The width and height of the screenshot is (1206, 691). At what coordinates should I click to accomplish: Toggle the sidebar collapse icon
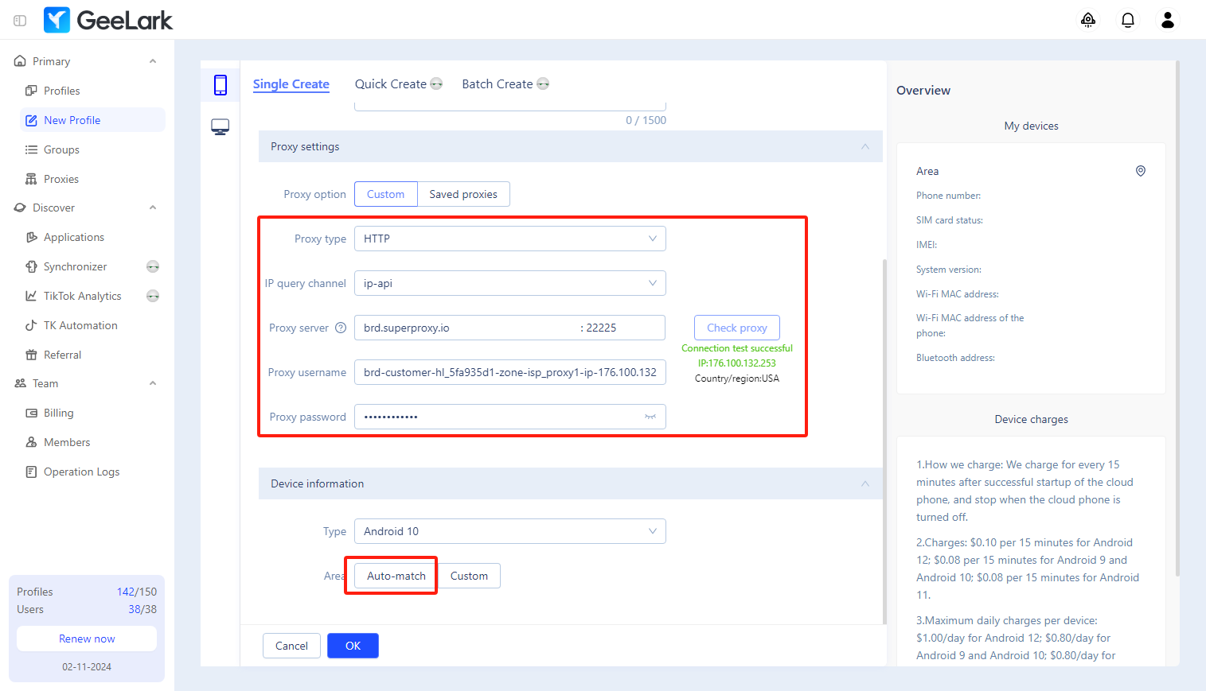click(x=20, y=21)
